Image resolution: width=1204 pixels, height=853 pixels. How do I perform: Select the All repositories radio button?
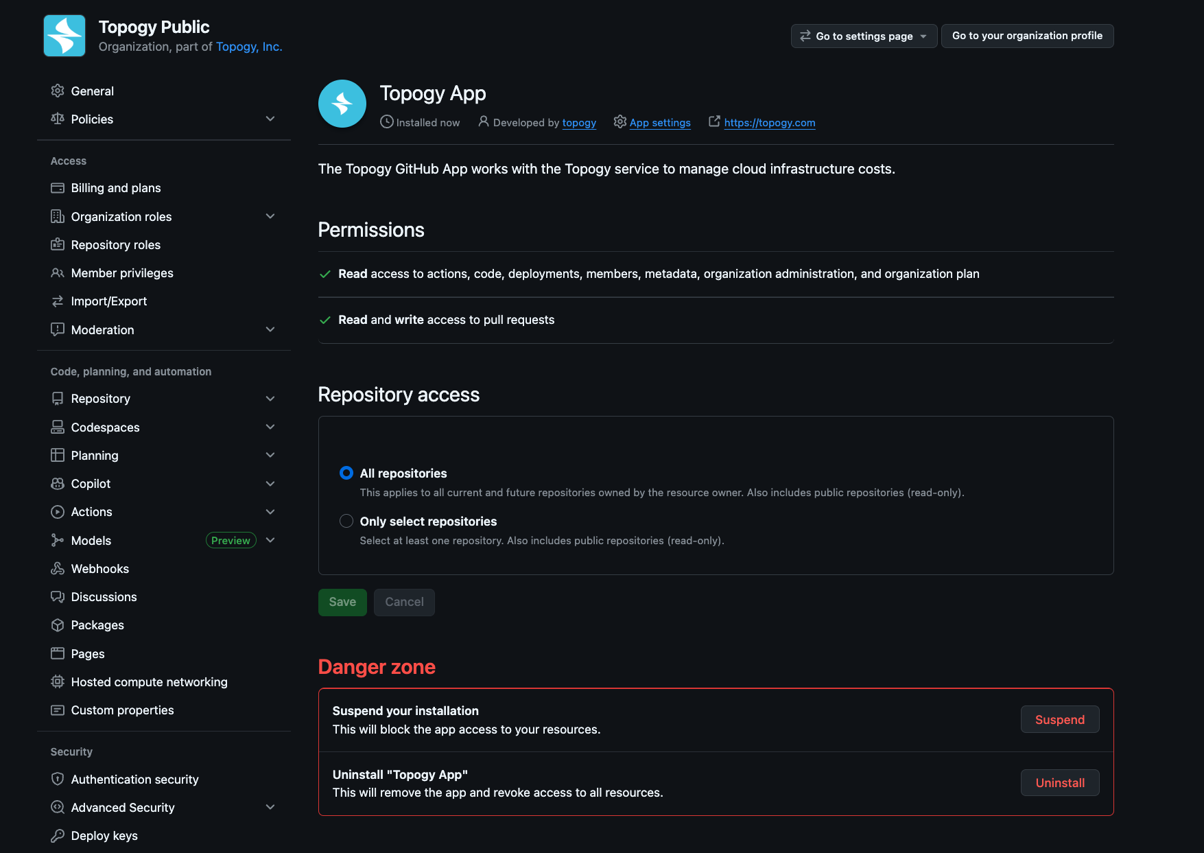pos(346,473)
